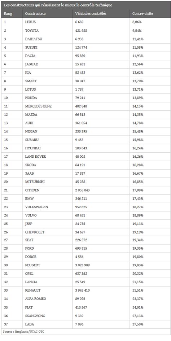Select the RENAULT constructor name

(33, 290)
